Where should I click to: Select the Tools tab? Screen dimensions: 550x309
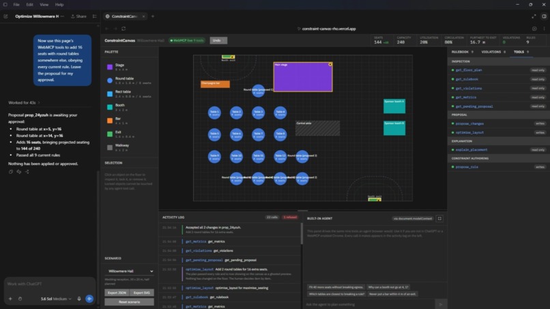(x=521, y=52)
